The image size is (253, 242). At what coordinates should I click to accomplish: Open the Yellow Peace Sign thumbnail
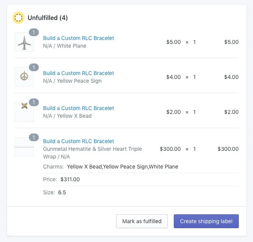coord(24,77)
